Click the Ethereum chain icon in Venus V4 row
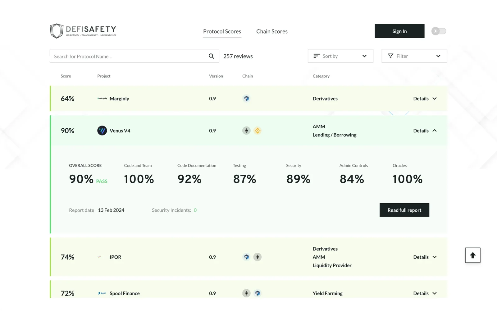497x317 pixels. 246,131
